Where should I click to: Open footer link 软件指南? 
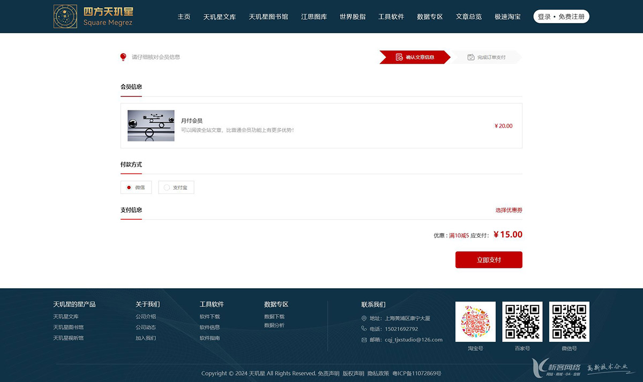(x=210, y=338)
